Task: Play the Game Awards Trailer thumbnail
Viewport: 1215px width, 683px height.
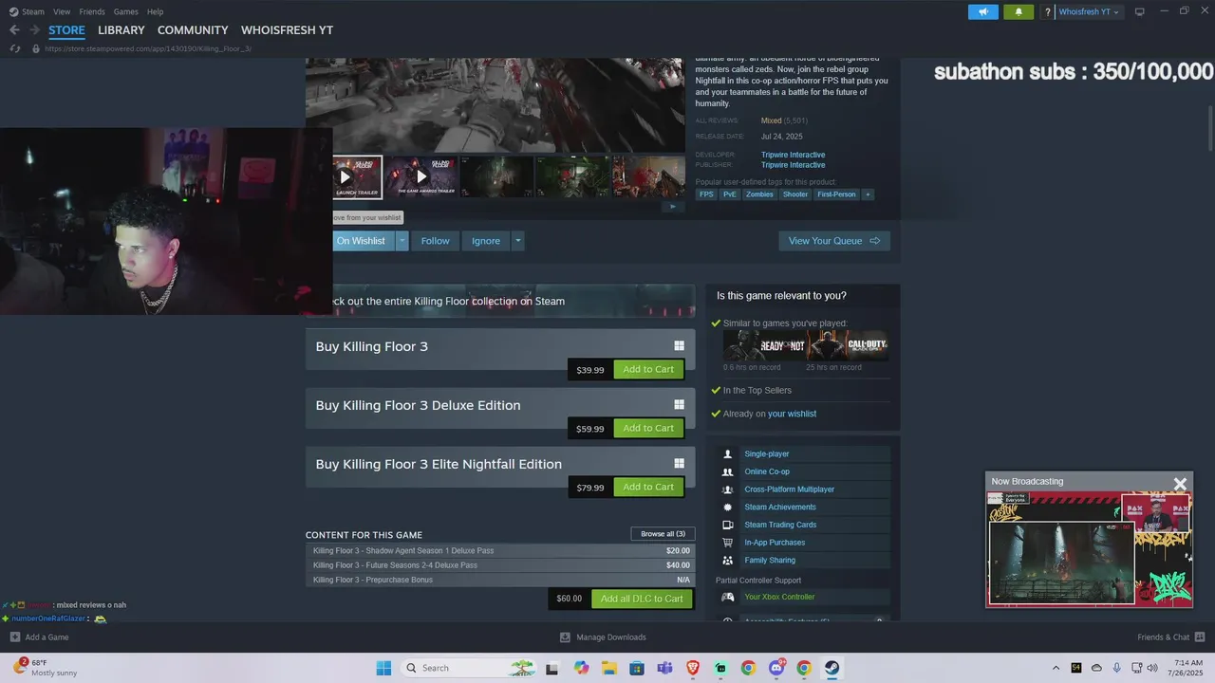Action: pos(421,176)
